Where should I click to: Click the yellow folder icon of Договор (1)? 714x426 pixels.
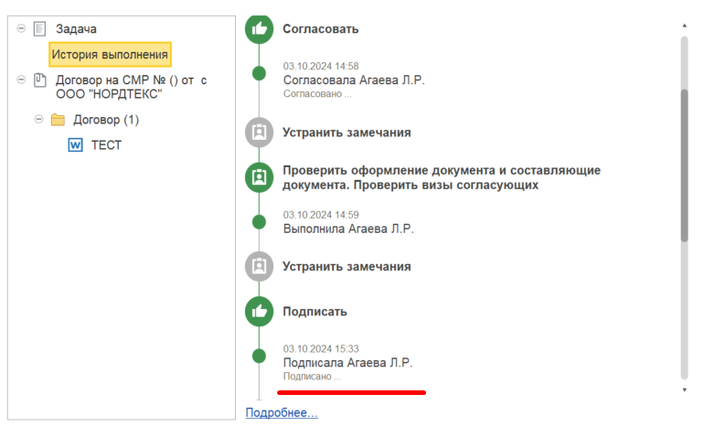pyautogui.click(x=58, y=120)
